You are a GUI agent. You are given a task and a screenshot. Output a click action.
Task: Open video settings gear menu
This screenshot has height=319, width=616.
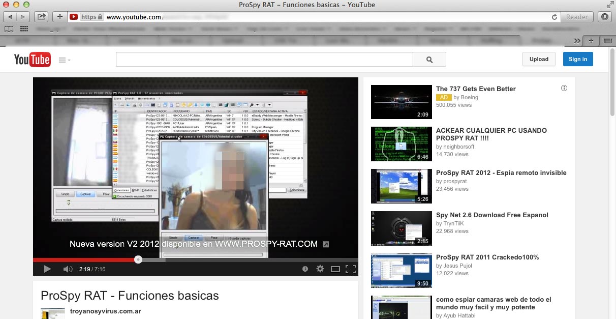320,269
